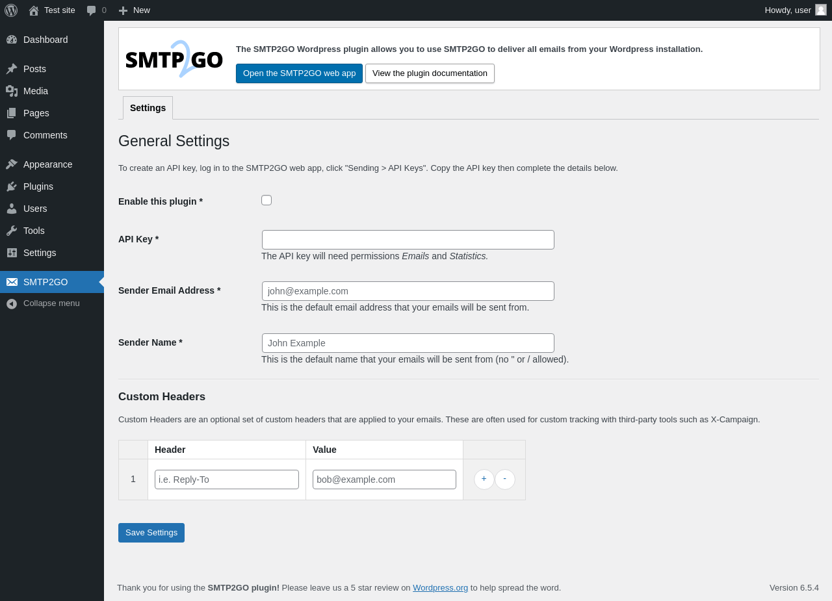The width and height of the screenshot is (832, 601).
Task: Remove the custom header row
Action: click(x=505, y=480)
